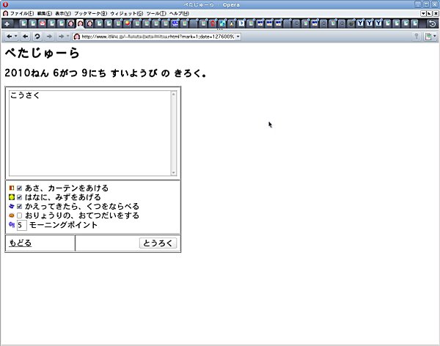Image resolution: width=440 pixels, height=346 pixels.
Task: Click the モーニングポイント number field
Action: click(x=21, y=226)
